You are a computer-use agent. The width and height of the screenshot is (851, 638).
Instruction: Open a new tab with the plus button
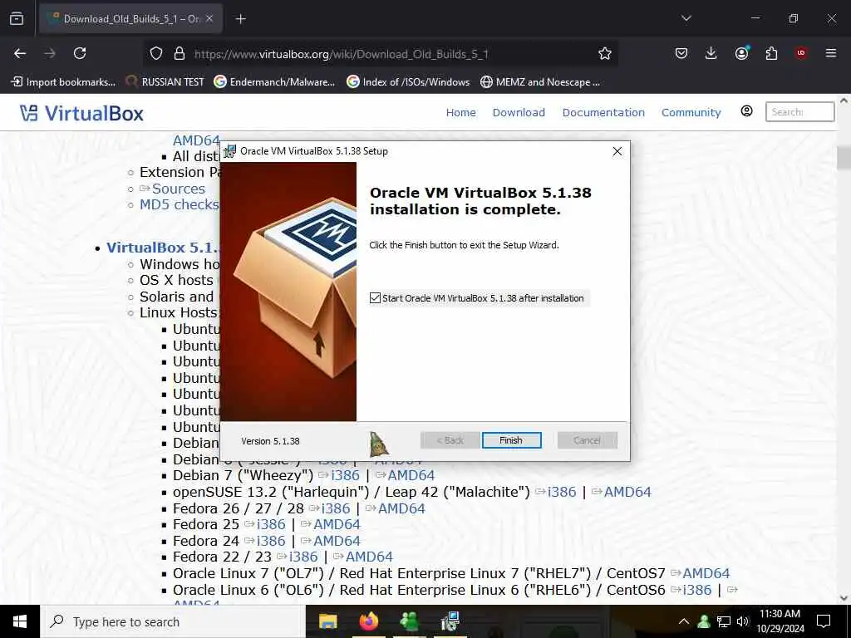pyautogui.click(x=241, y=19)
